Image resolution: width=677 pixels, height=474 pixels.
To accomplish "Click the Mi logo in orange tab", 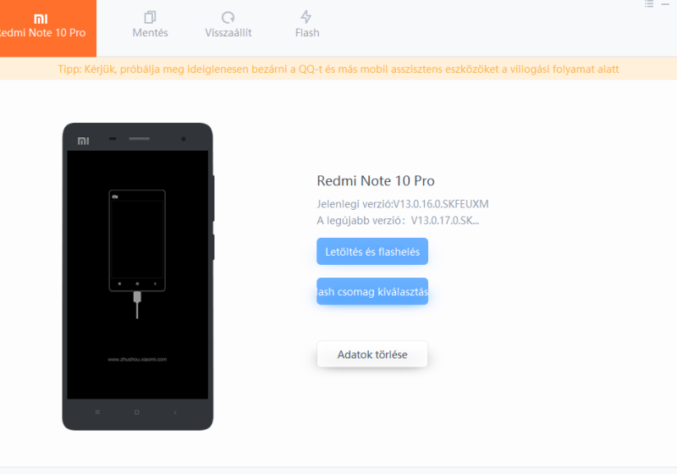I will (41, 19).
